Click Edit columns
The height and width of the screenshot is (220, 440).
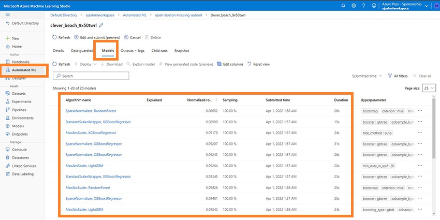click(x=230, y=64)
